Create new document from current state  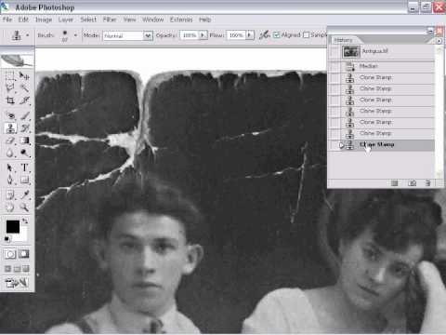394,183
